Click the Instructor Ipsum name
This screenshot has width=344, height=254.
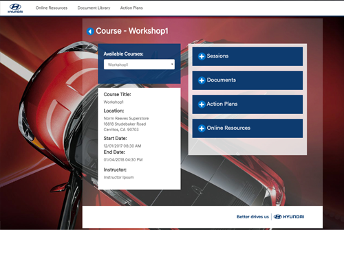pos(118,177)
